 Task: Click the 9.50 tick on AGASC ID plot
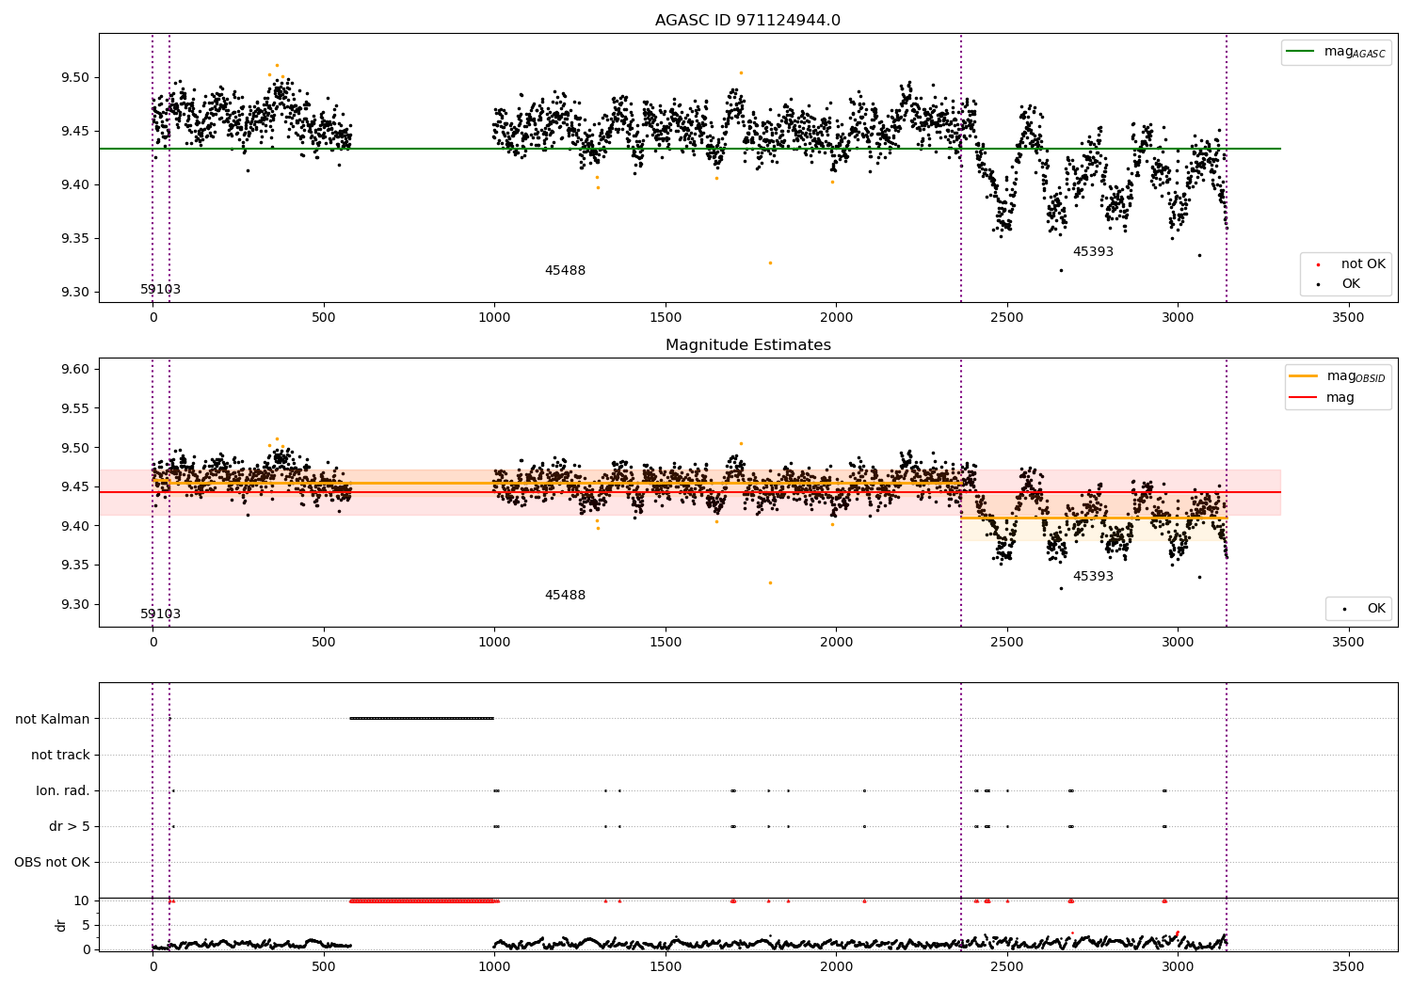[x=75, y=77]
